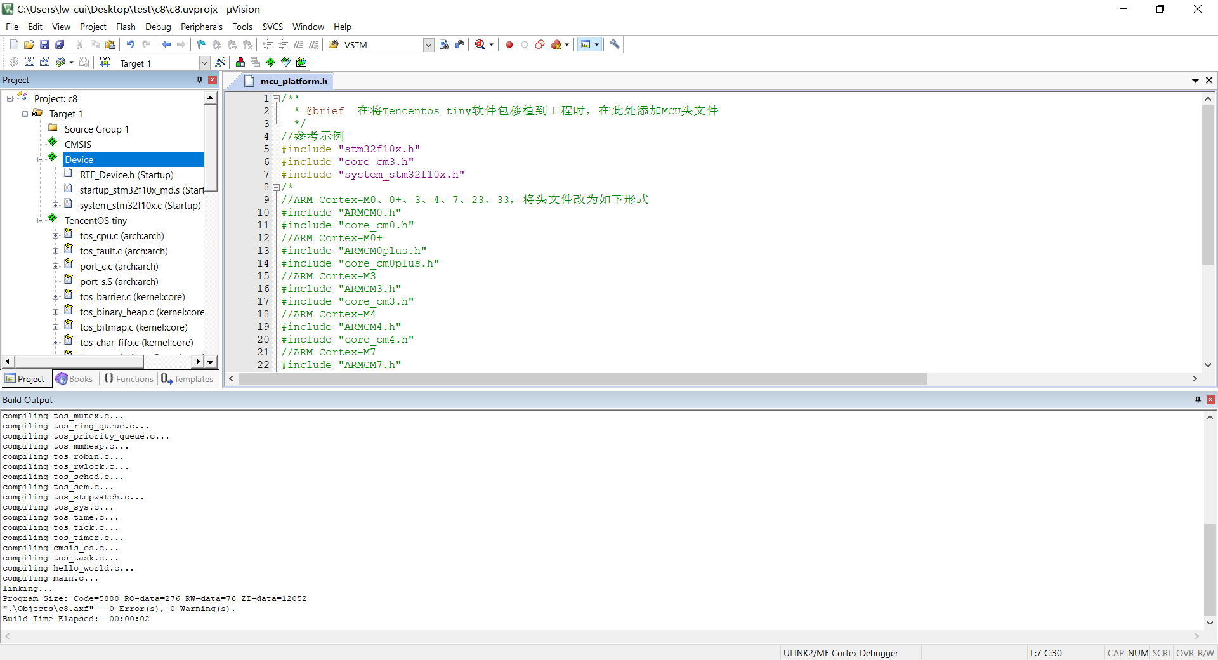Save the current file using the floppy icon
The height and width of the screenshot is (660, 1218).
(44, 44)
